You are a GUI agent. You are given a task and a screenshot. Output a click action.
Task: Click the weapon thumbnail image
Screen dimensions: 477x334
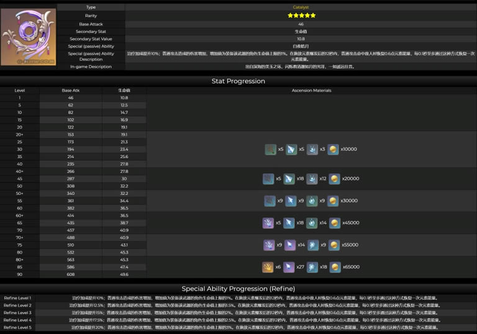pyautogui.click(x=29, y=37)
